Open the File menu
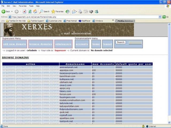Screen dimensions: 171x128 point(3,6)
